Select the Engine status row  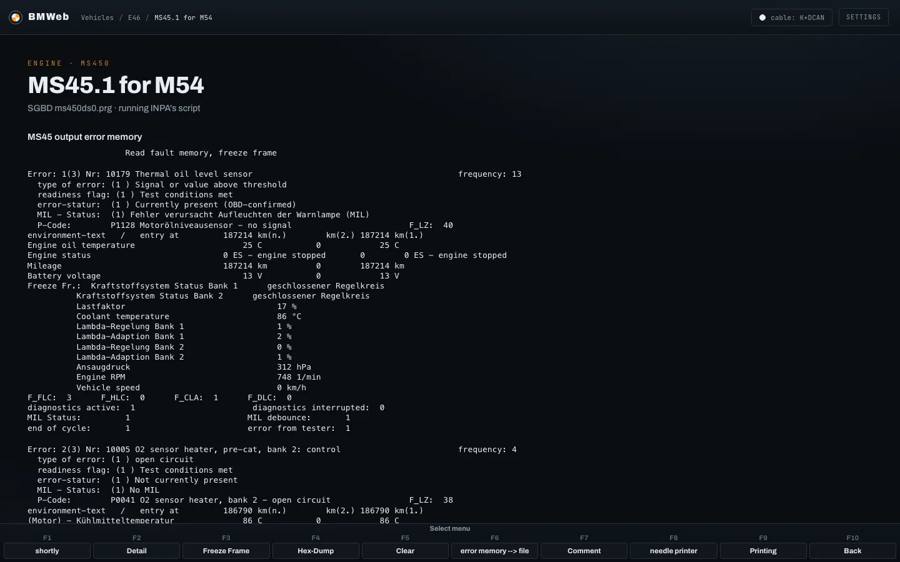(267, 255)
